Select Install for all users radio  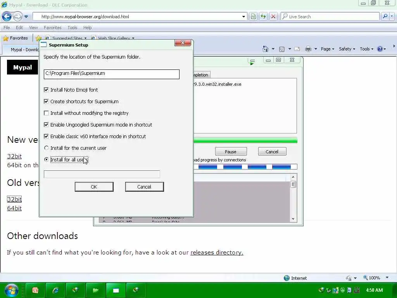[47, 159]
